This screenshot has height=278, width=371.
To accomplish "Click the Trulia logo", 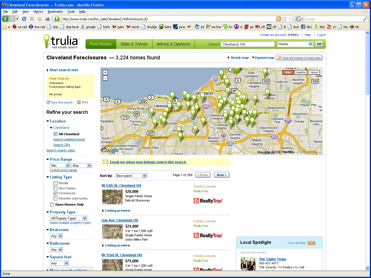I will click(61, 41).
